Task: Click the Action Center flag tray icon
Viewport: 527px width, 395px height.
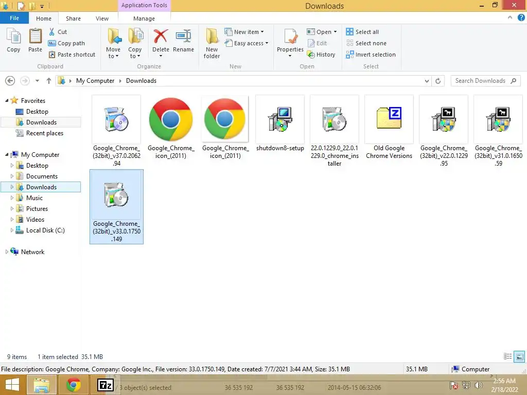Action: point(453,385)
